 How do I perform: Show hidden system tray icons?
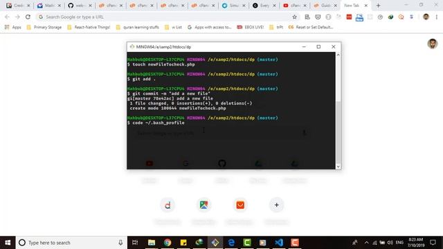coord(366,243)
